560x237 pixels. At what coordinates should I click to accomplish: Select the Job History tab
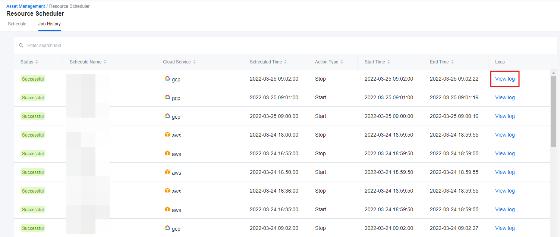[50, 24]
